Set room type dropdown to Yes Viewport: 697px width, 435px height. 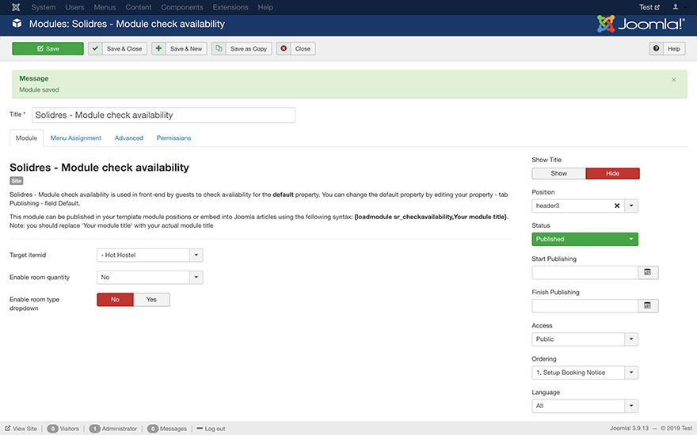tap(151, 300)
